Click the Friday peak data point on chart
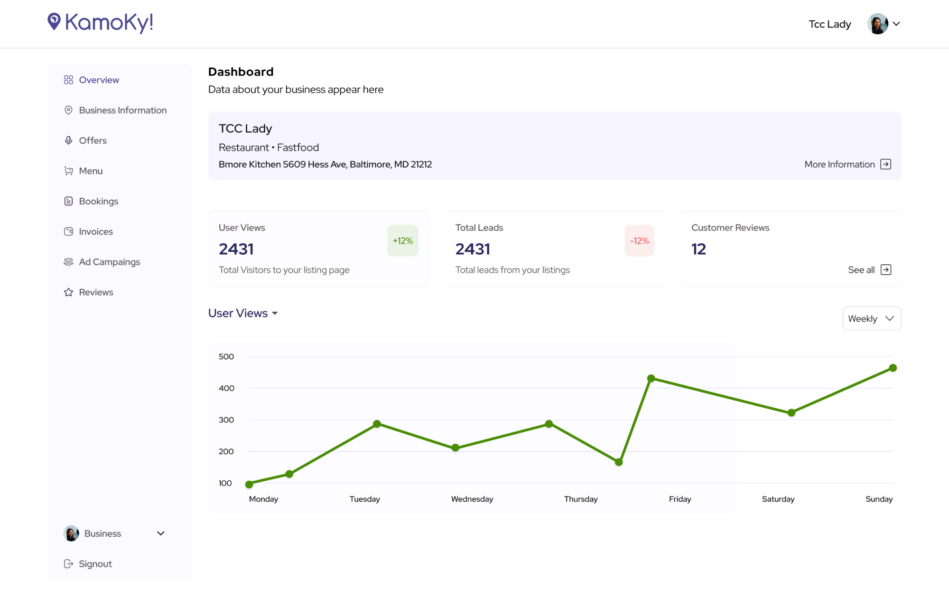Image resolution: width=949 pixels, height=608 pixels. coord(651,378)
